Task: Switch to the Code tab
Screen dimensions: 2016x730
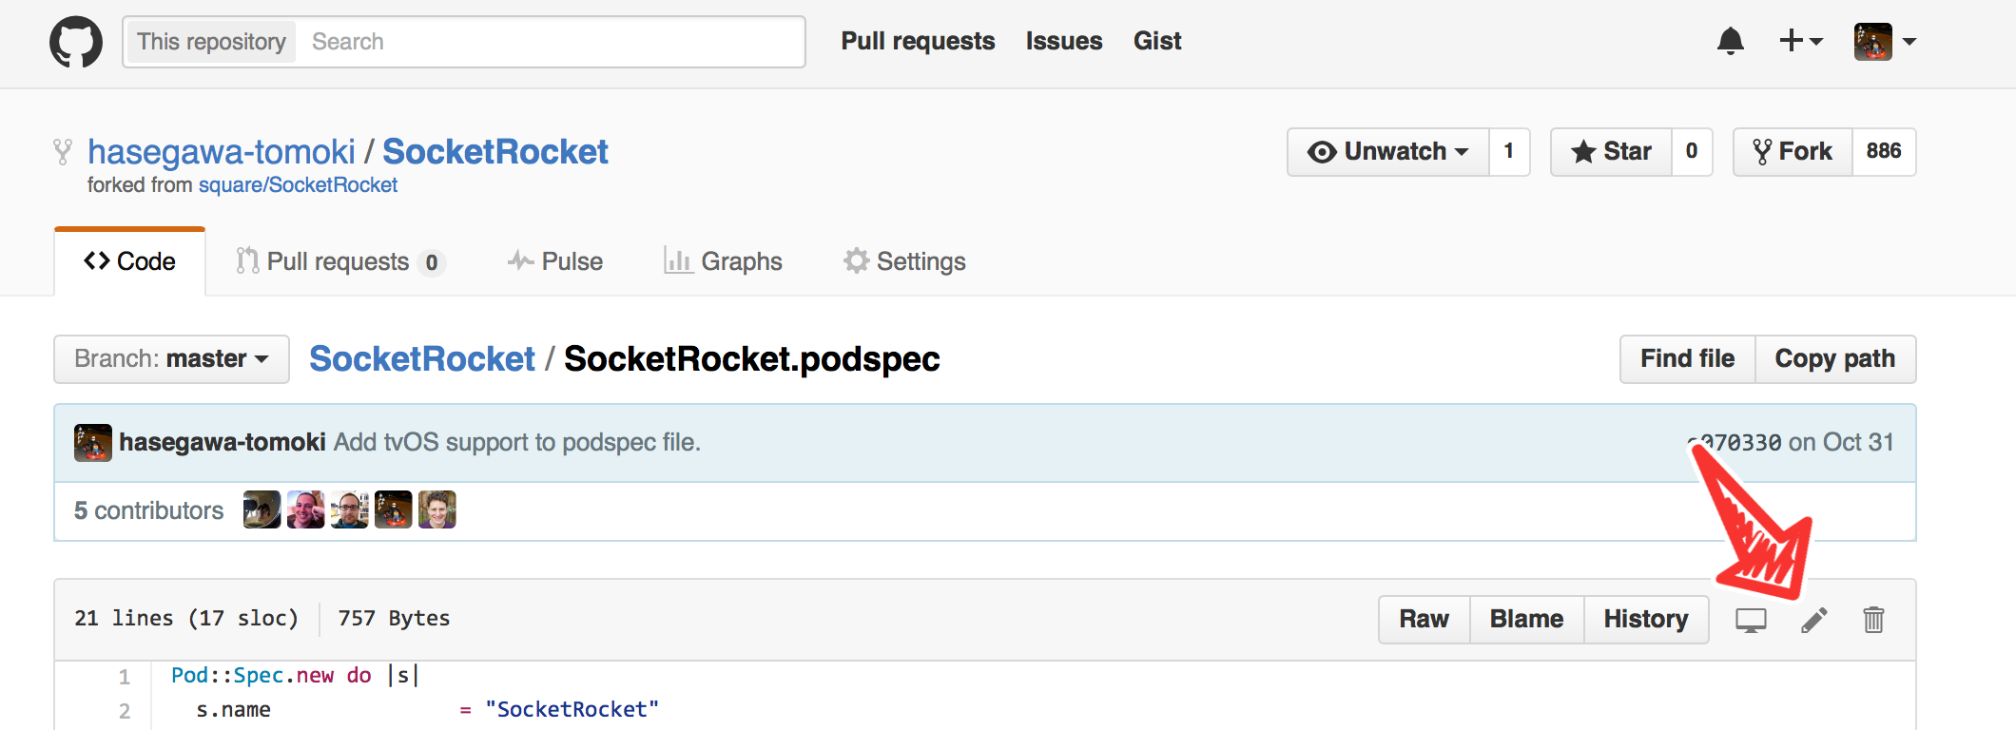Action: tap(130, 261)
